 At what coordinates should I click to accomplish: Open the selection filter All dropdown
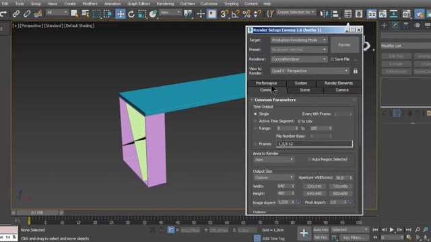click(x=57, y=12)
